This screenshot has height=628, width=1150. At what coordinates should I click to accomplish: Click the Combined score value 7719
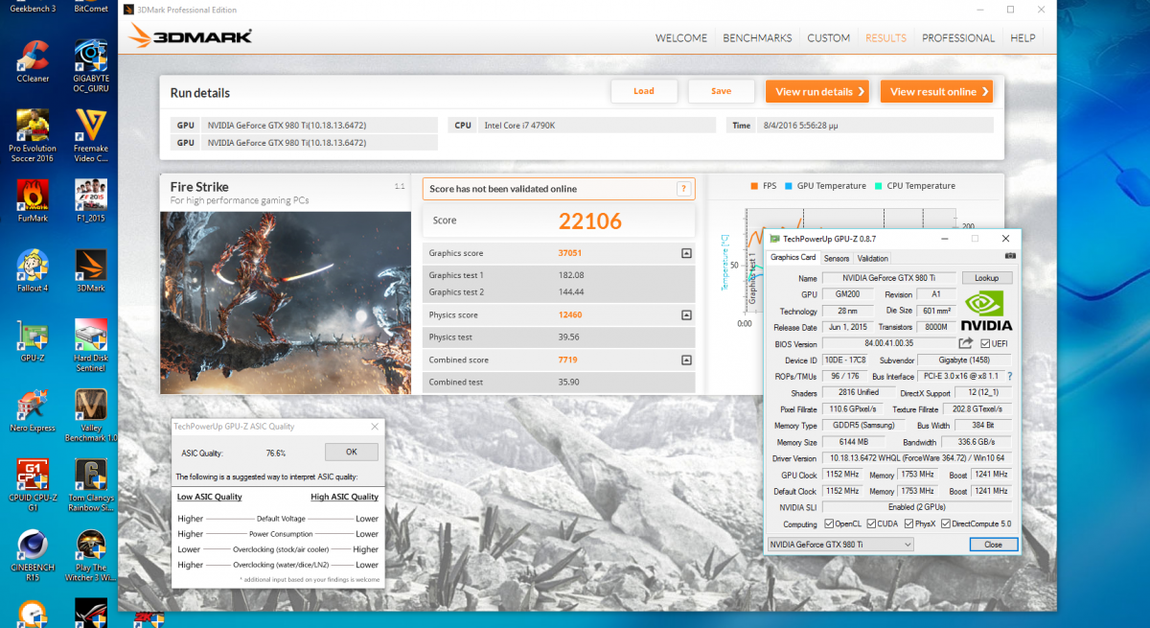568,360
